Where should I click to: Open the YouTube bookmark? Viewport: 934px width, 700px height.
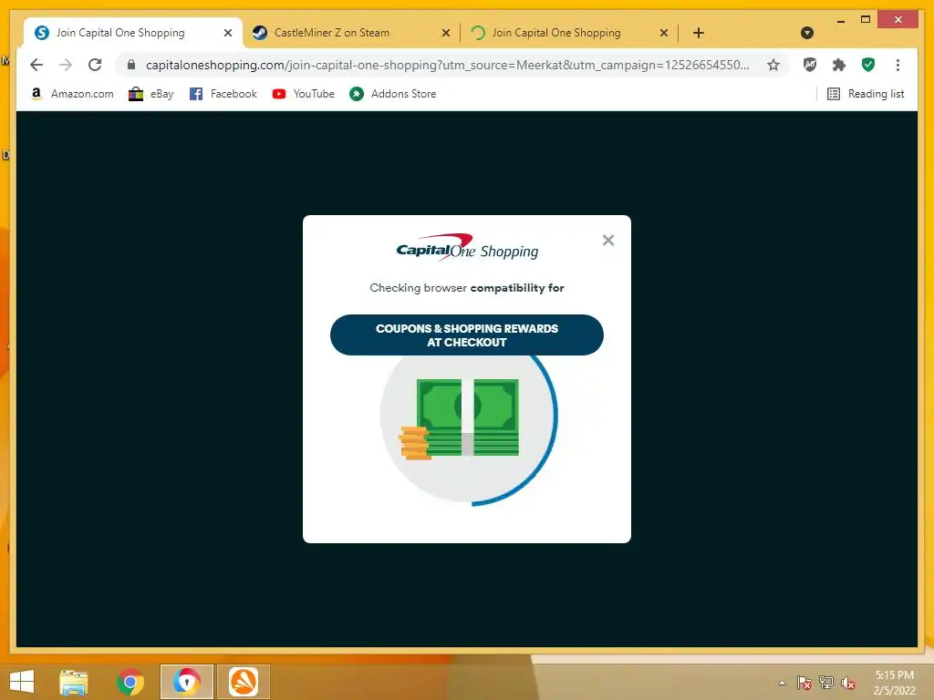[x=303, y=94]
